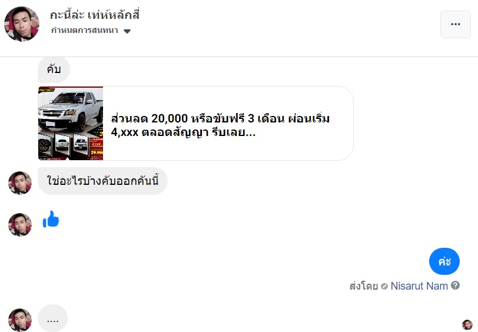Open the ad link ส่วนลด 20,000 text
Image resolution: width=478 pixels, height=332 pixels.
click(220, 125)
